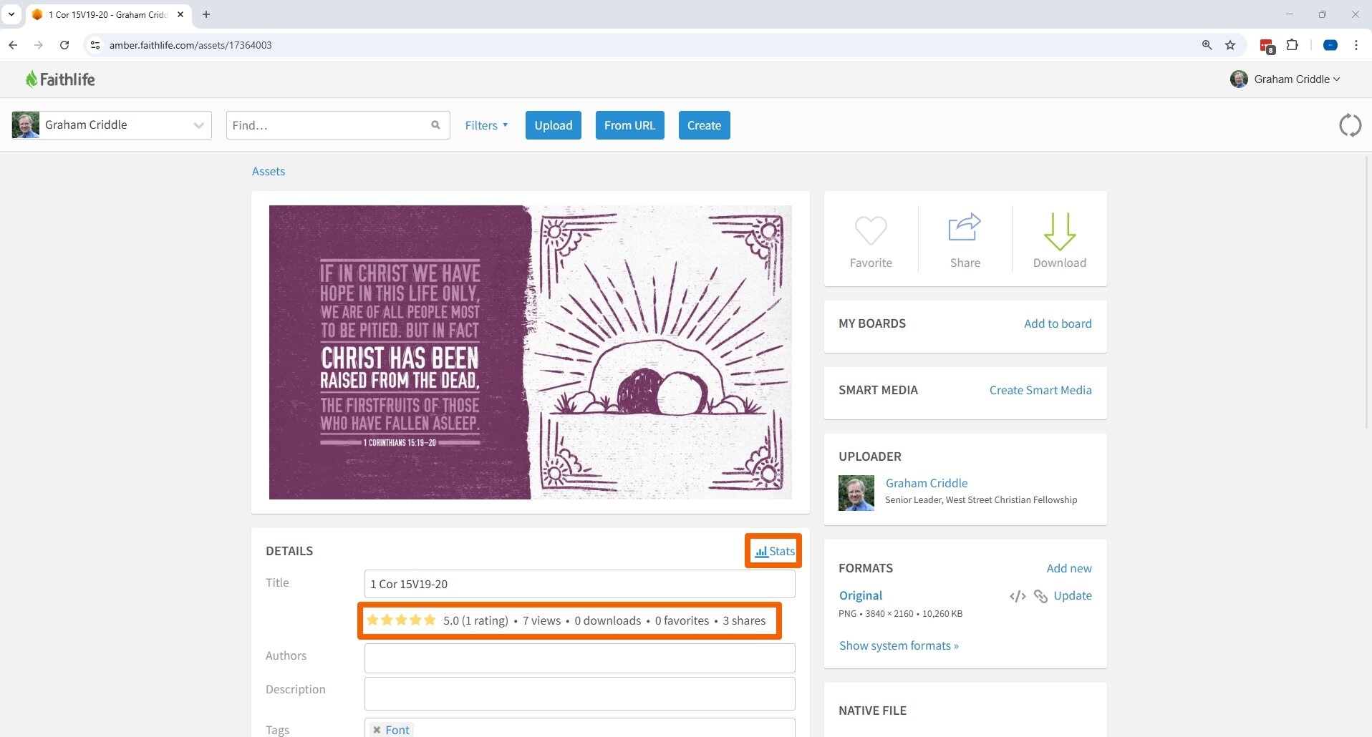1372x737 pixels.
Task: Click the Description input field
Action: click(580, 693)
